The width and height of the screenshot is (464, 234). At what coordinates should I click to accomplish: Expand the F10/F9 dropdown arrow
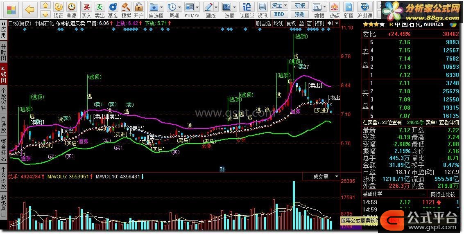click(x=198, y=7)
